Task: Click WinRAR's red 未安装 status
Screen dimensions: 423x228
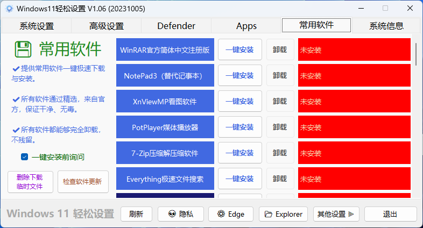Action: coord(354,49)
